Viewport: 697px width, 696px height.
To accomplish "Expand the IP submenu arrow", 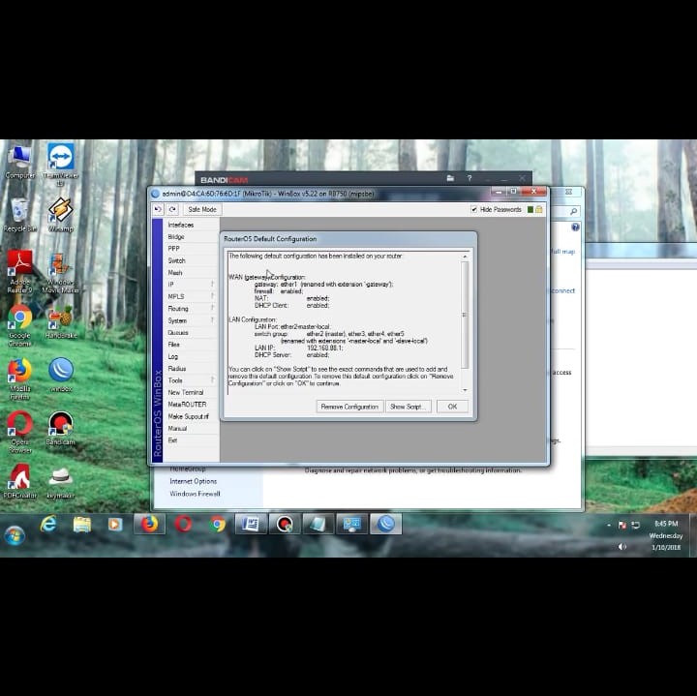I will (212, 284).
